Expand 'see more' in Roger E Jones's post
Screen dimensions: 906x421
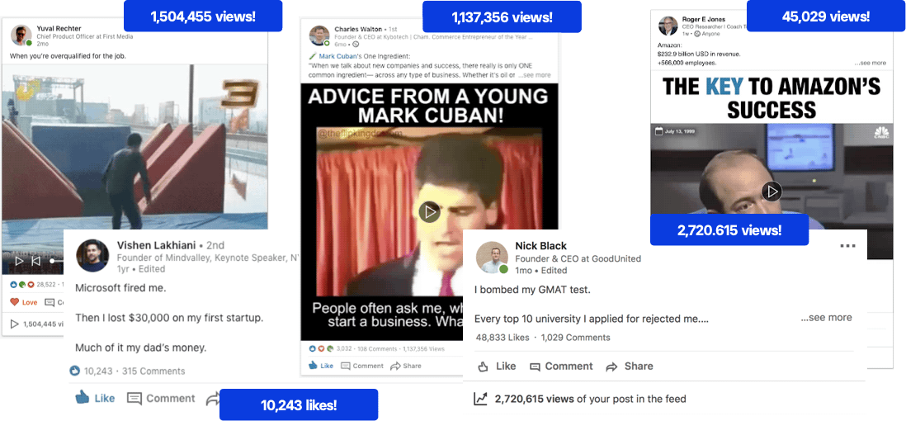[x=870, y=63]
